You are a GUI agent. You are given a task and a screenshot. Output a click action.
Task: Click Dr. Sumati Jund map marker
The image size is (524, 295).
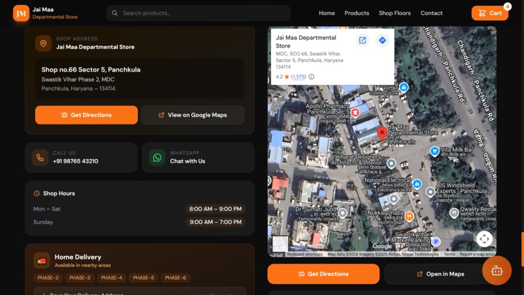343,213
